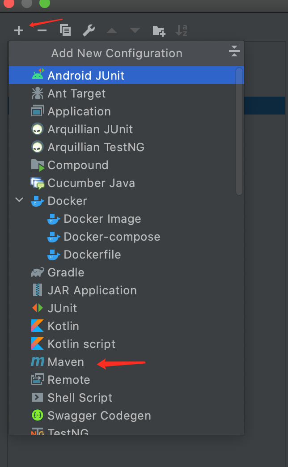Click the Android JUnit robot icon

[x=38, y=74]
